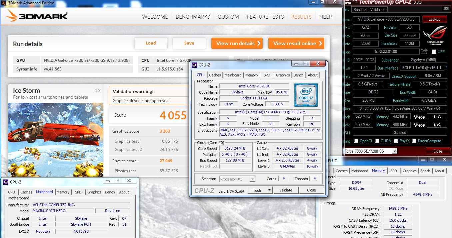Image resolution: width=452 pixels, height=238 pixels.
Task: Select CPU tab in front CPU-Z window
Action: click(200, 75)
